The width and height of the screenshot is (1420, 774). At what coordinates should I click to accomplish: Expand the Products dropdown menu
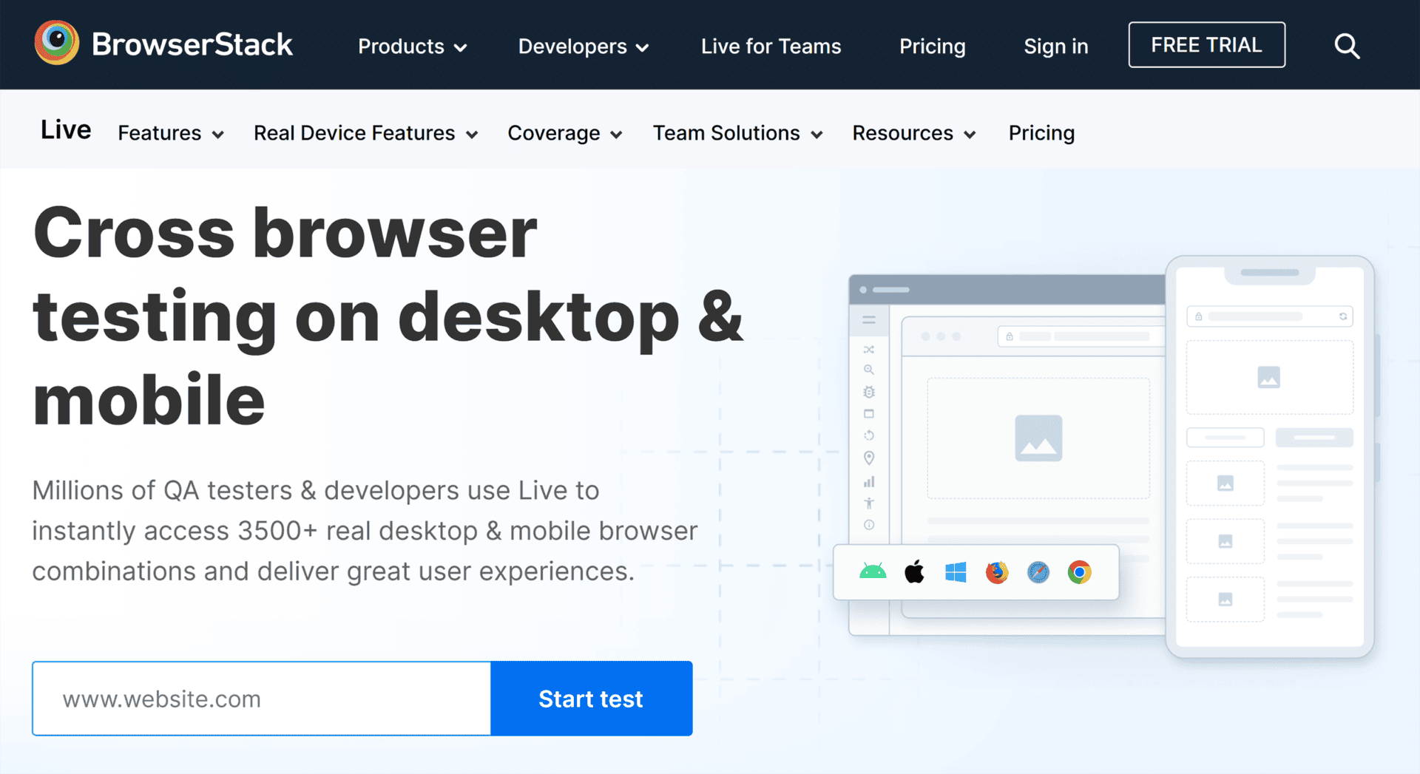point(412,47)
